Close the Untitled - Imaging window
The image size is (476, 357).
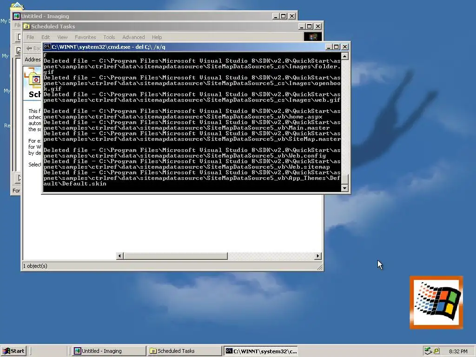coord(292,16)
